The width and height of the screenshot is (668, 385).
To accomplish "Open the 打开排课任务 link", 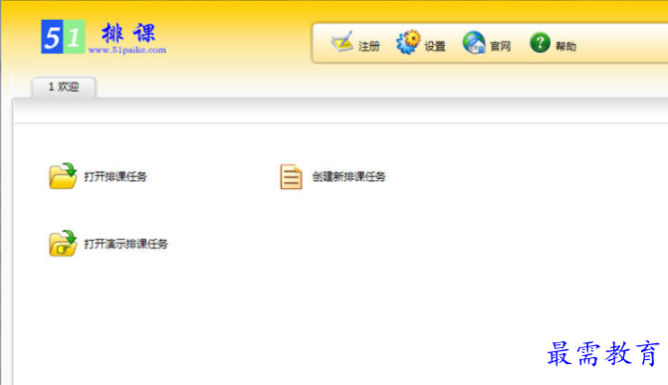I will (x=115, y=176).
